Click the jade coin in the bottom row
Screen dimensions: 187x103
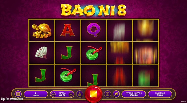click(x=68, y=75)
